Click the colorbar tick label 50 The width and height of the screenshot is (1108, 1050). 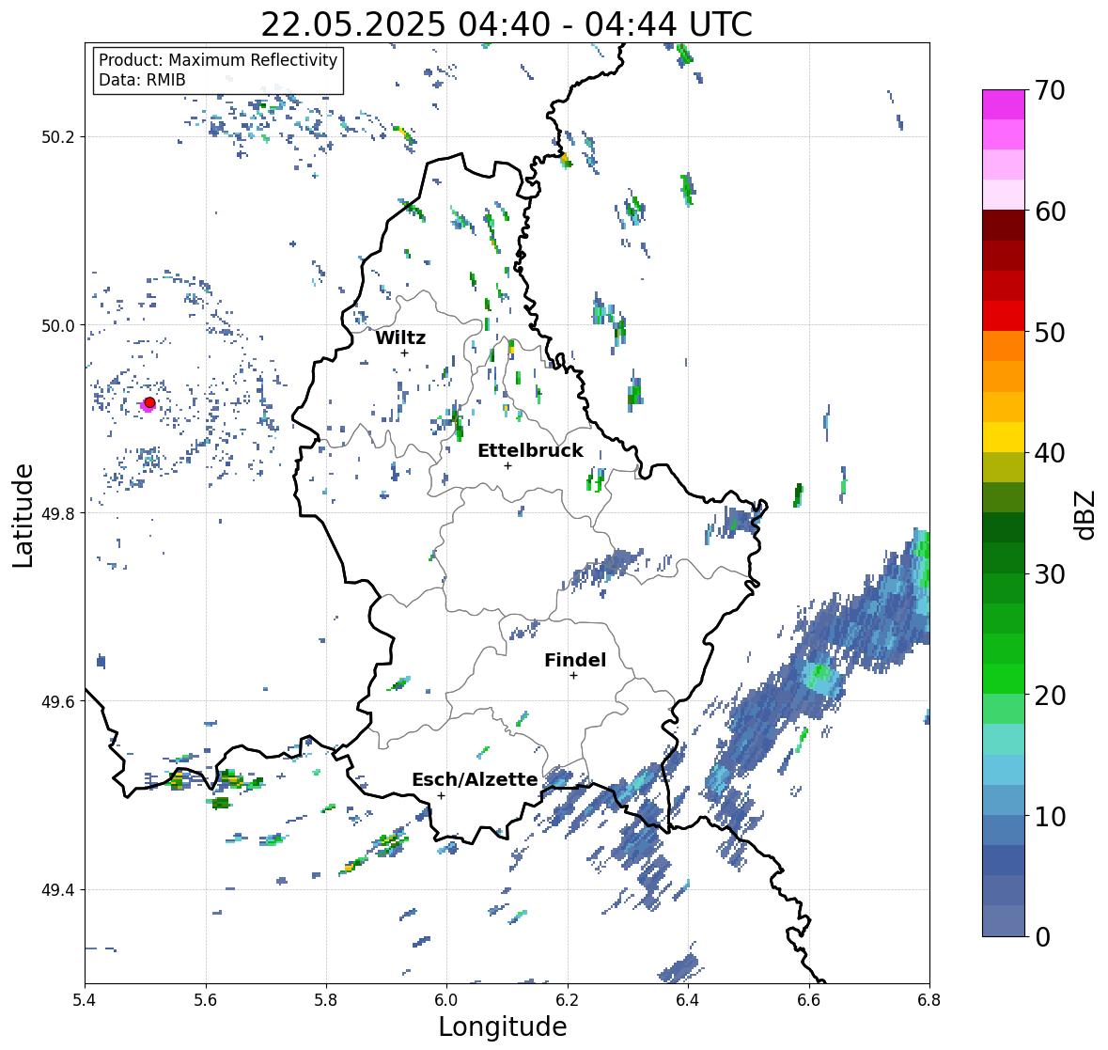pos(1050,332)
